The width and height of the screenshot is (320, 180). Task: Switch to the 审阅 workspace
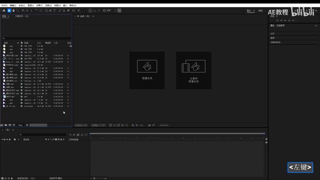[x=260, y=11]
